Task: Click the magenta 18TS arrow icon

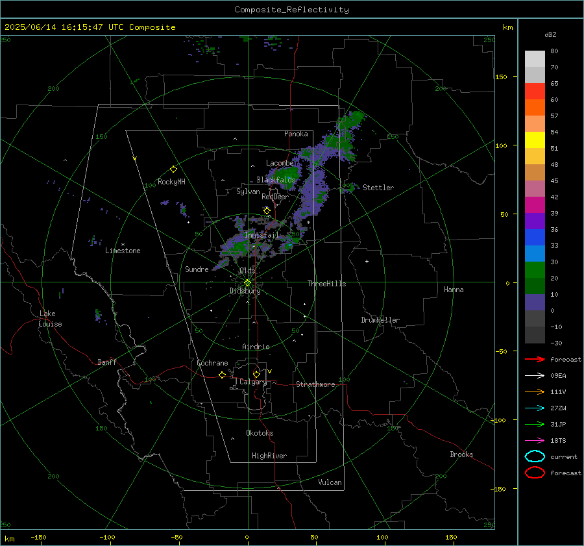Action: (535, 441)
